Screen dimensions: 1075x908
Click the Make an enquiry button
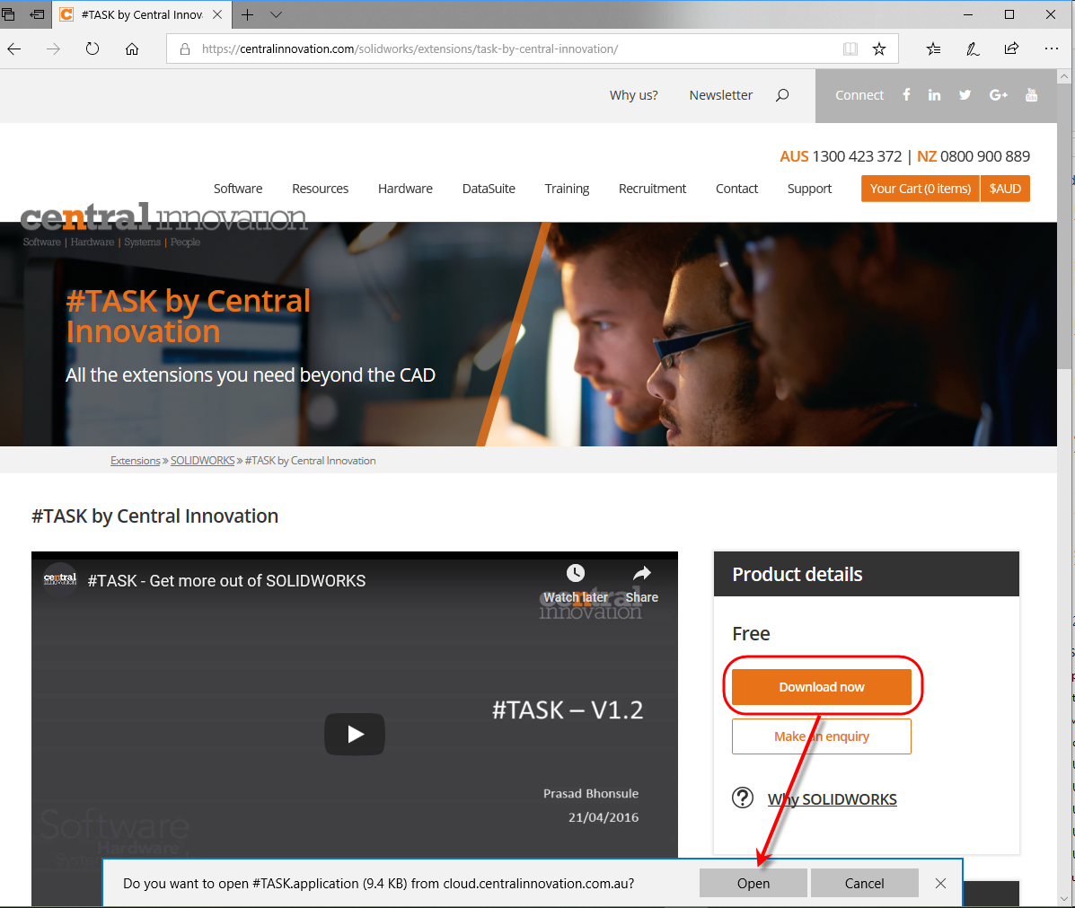[x=822, y=736]
